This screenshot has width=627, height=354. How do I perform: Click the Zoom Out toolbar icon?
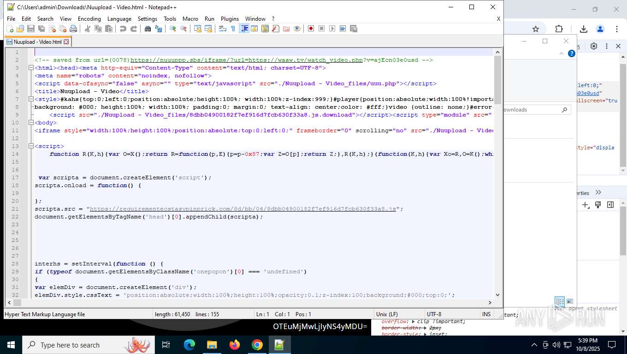pyautogui.click(x=183, y=29)
